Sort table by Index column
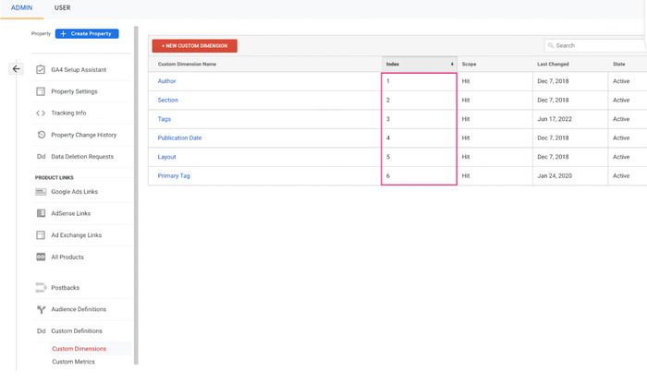This screenshot has width=647, height=383. coord(419,65)
